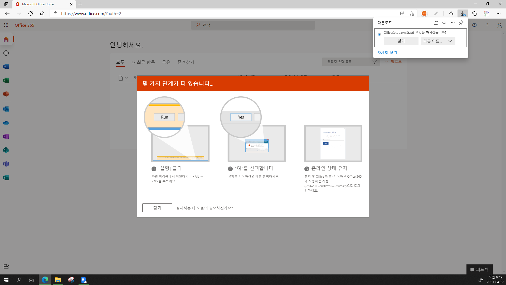Viewport: 506px width, 285px height.
Task: Select the 모두 tab
Action: (120, 62)
